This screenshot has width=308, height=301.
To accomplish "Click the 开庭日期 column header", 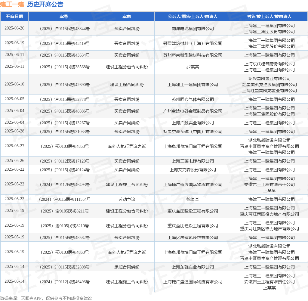I will point(14,17).
